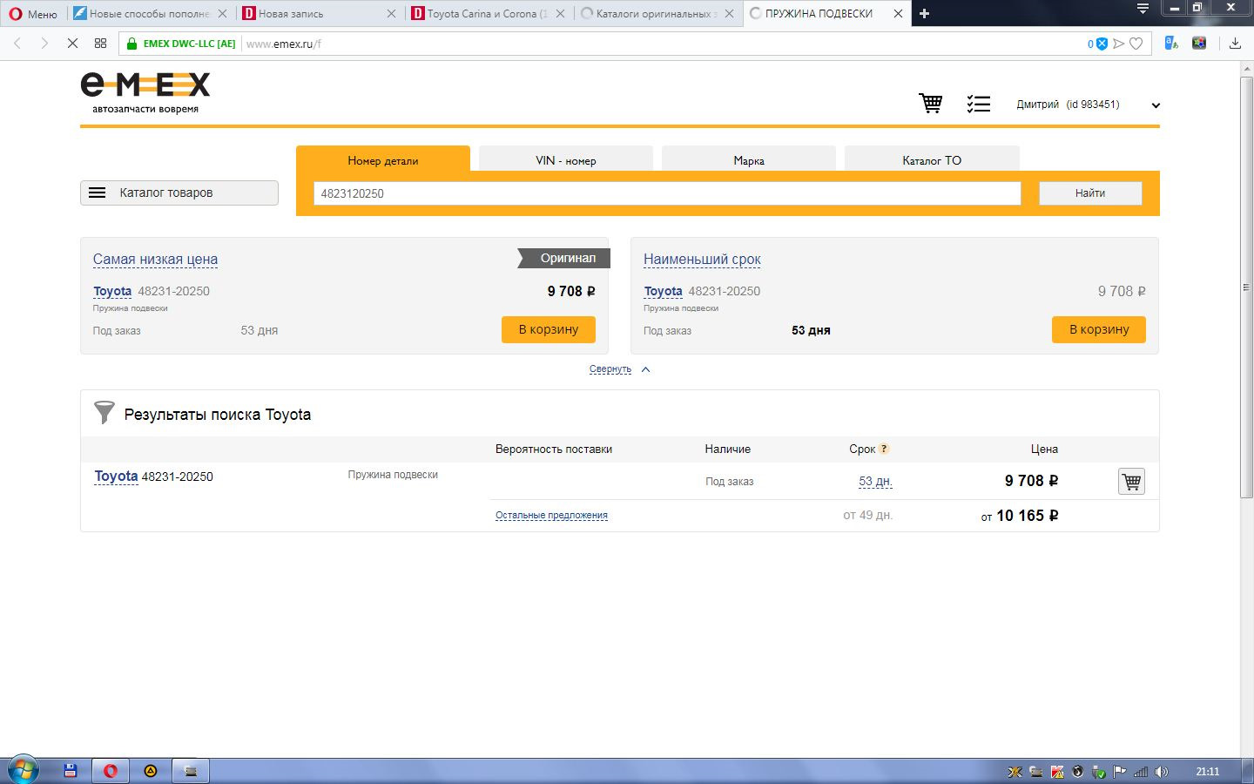Click the Opera icon in the taskbar
The width and height of the screenshot is (1254, 784).
pyautogui.click(x=111, y=771)
